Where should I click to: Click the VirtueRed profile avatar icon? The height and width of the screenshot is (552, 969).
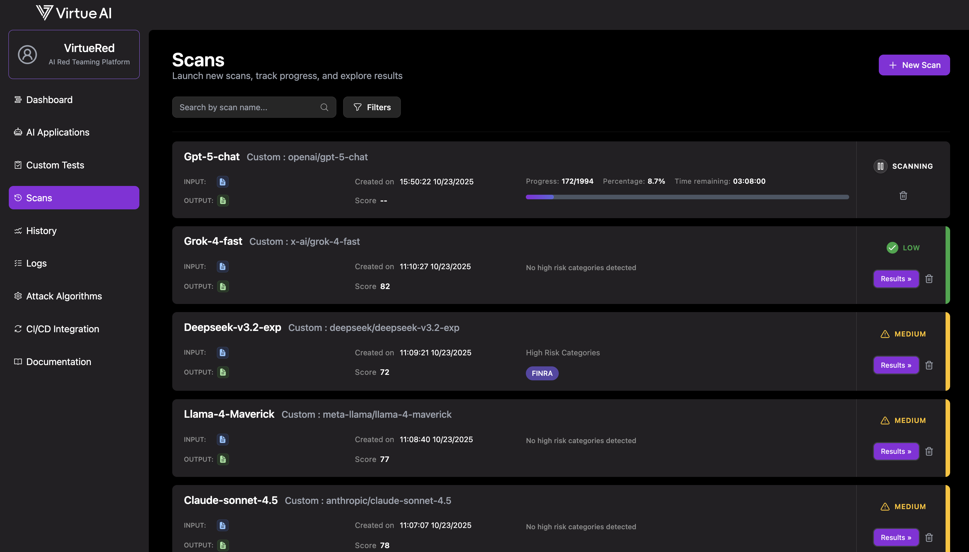(27, 54)
